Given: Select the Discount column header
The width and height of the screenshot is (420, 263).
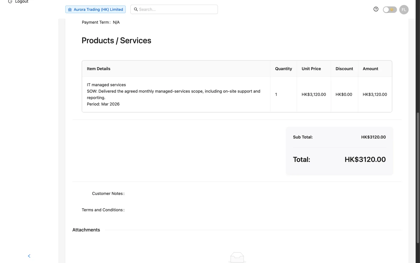Looking at the screenshot, I should pos(344,69).
